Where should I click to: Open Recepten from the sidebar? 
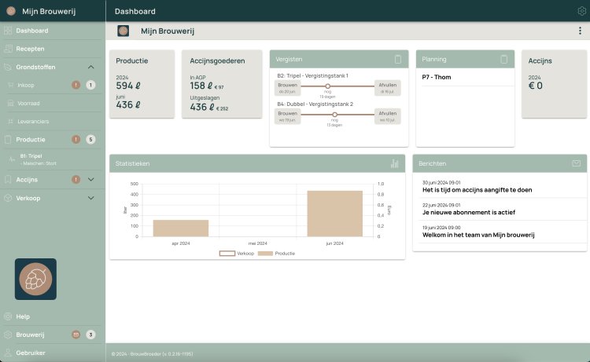pos(30,49)
